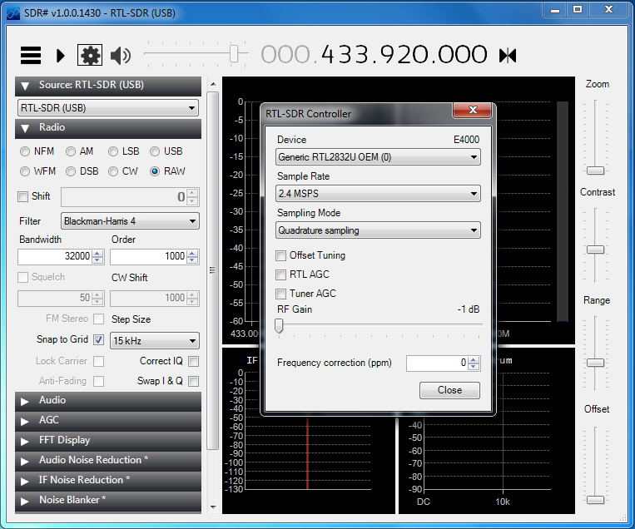Open the Filter type dropdown Blackman-Harris 4
The image size is (635, 529).
pyautogui.click(x=130, y=221)
